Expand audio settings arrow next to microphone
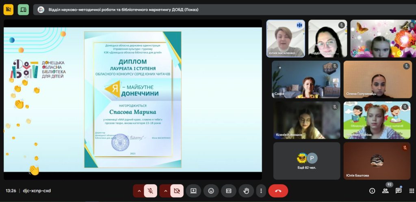Screen dimensions: 416x202 [139, 191]
